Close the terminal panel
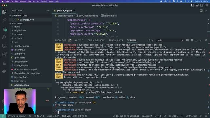The image size is (210, 118). click(x=206, y=40)
